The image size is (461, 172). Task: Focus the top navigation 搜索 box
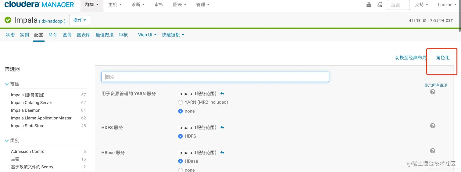[x=398, y=5]
